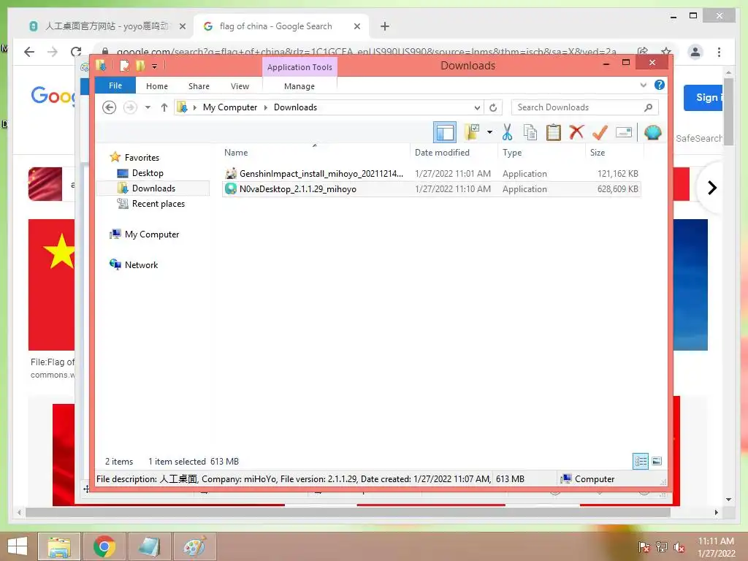Image resolution: width=748 pixels, height=561 pixels.
Task: Open Quick Access properties icon in title bar
Action: pyautogui.click(x=124, y=65)
